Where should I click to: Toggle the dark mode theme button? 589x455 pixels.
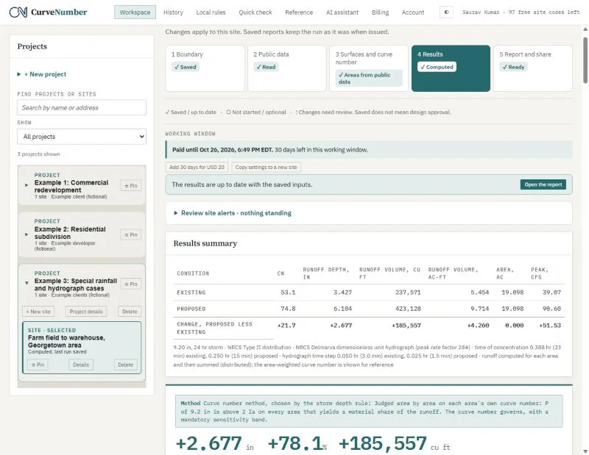point(446,12)
